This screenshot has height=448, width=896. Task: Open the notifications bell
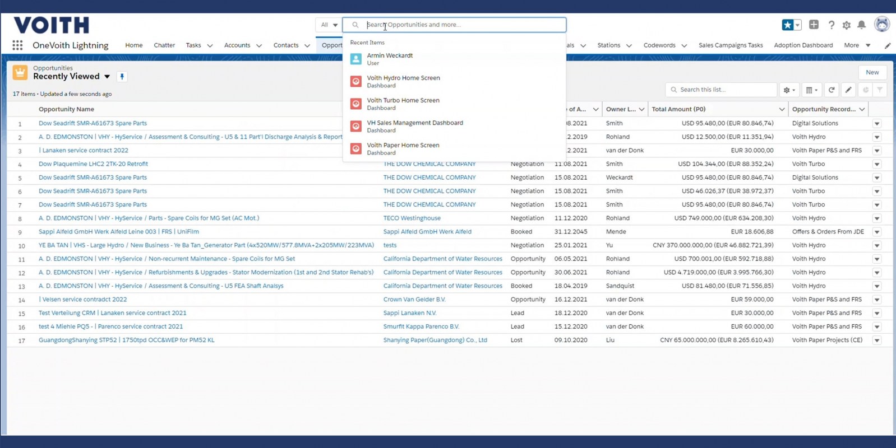(x=861, y=25)
